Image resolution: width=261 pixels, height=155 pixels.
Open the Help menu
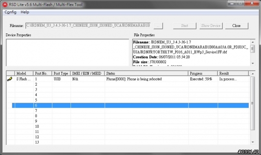(x=25, y=12)
